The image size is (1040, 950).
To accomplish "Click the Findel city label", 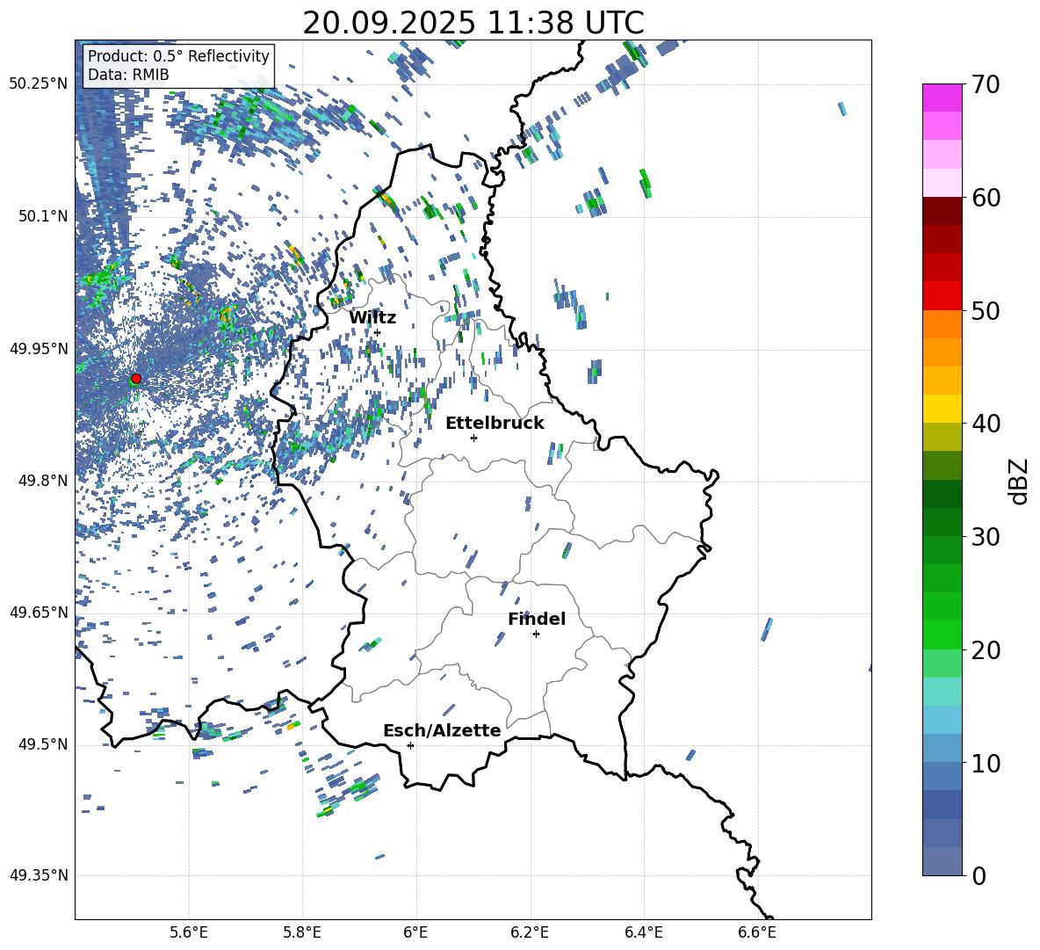I will coord(537,619).
